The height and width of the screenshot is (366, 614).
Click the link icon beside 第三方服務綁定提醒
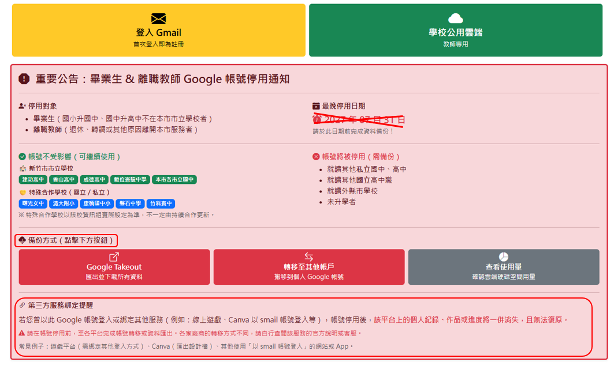(x=23, y=305)
